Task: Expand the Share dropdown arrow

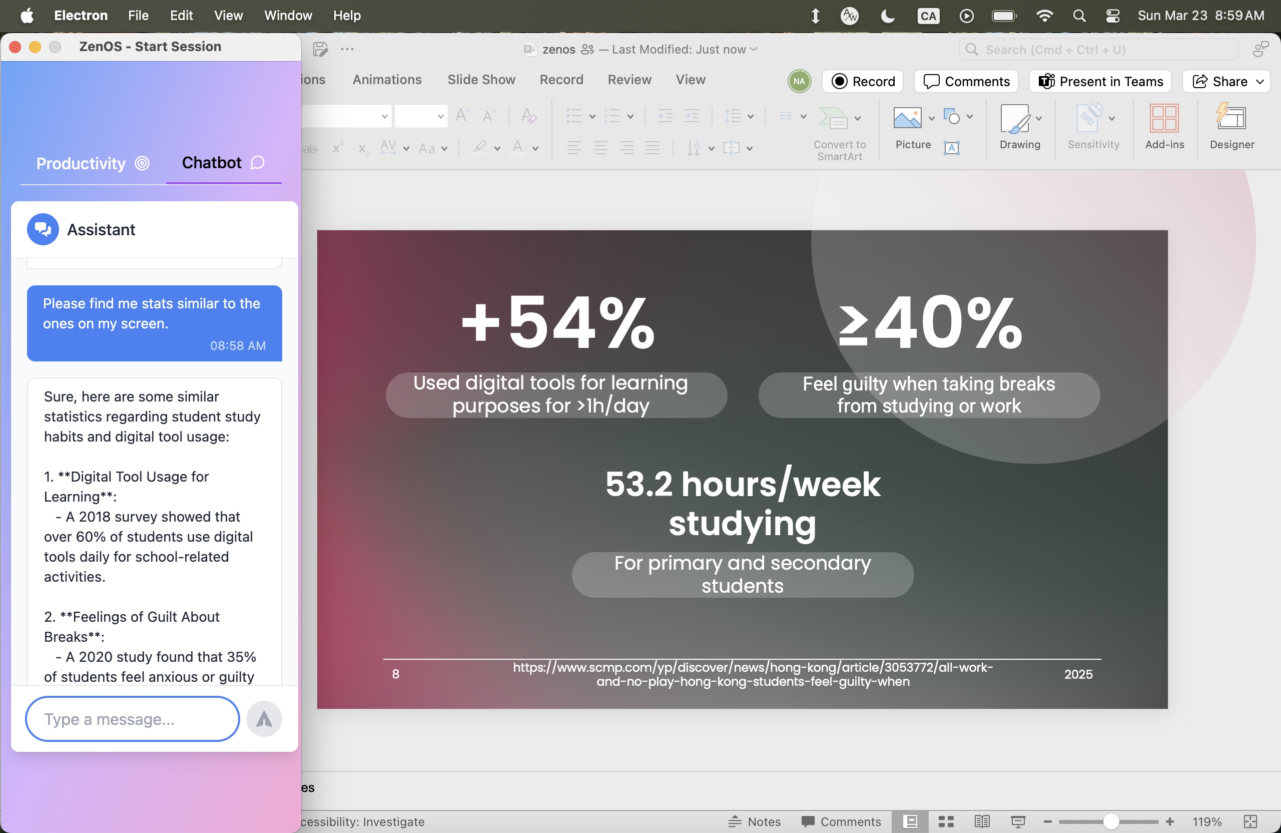Action: (x=1260, y=81)
